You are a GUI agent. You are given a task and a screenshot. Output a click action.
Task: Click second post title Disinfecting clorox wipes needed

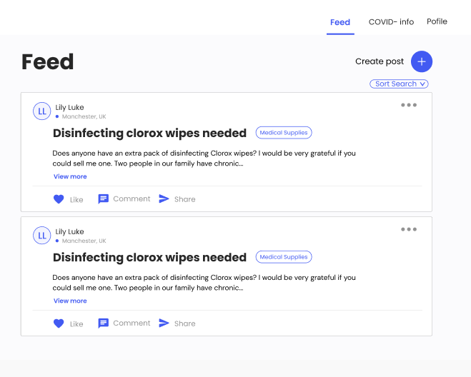point(149,257)
